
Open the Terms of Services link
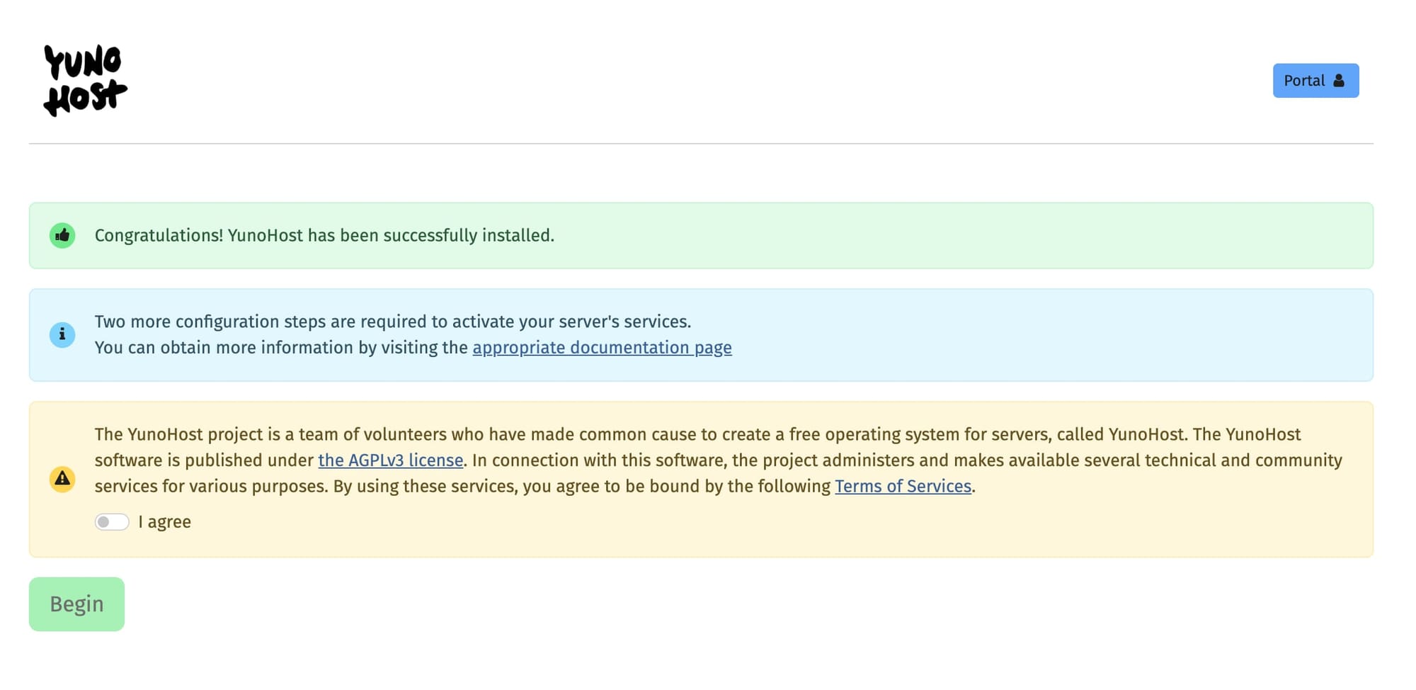point(902,487)
